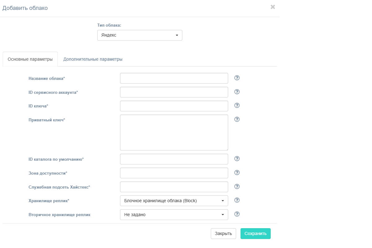372x248 pixels.
Task: Click inside the Приватный ключ text area
Action: coord(174,133)
